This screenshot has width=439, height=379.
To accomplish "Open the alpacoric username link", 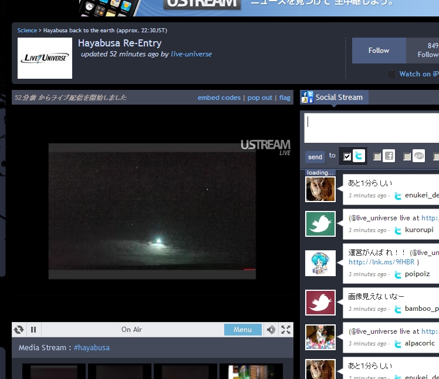I will (x=420, y=343).
